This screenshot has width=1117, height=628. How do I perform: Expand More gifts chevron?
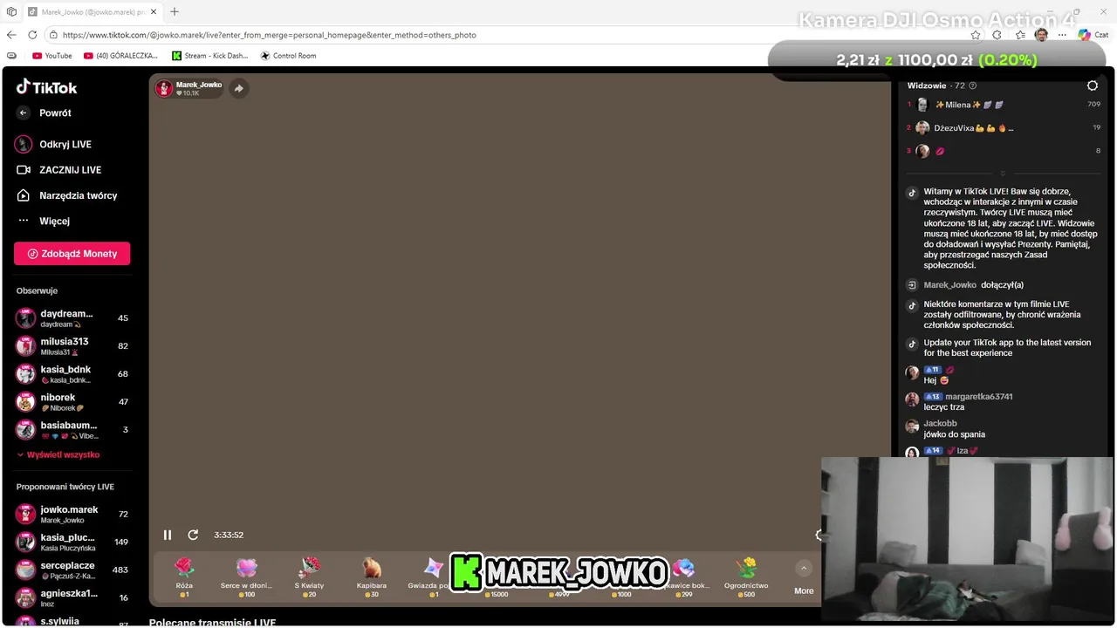[x=804, y=569]
